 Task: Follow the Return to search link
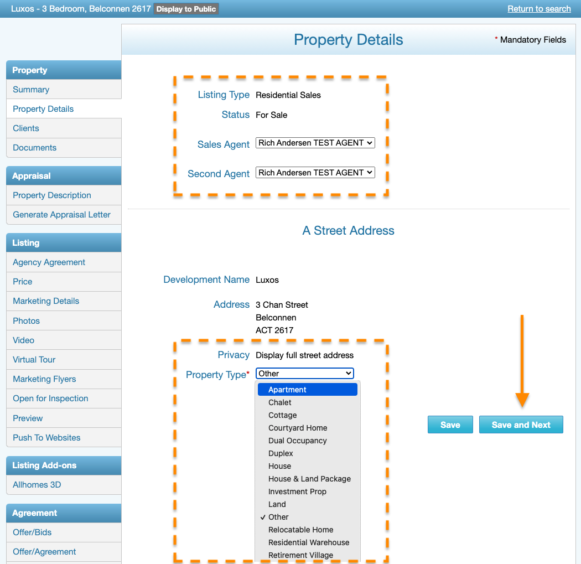[539, 9]
